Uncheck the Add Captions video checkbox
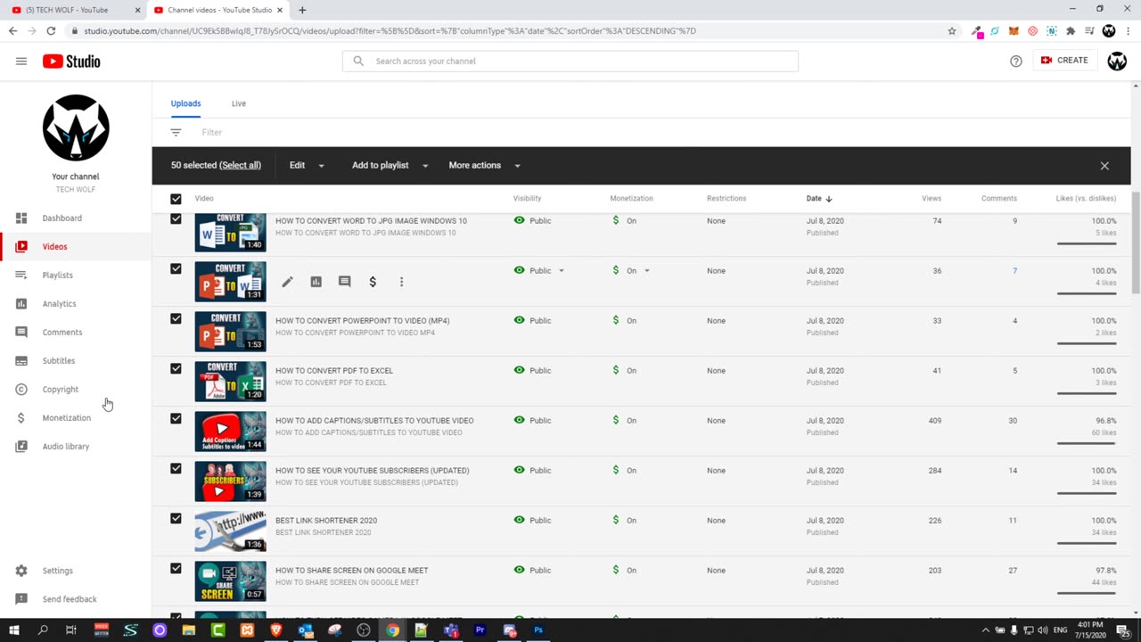Viewport: 1141px width, 642px height. (x=176, y=418)
